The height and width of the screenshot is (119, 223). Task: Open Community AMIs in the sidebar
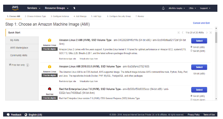(22, 55)
